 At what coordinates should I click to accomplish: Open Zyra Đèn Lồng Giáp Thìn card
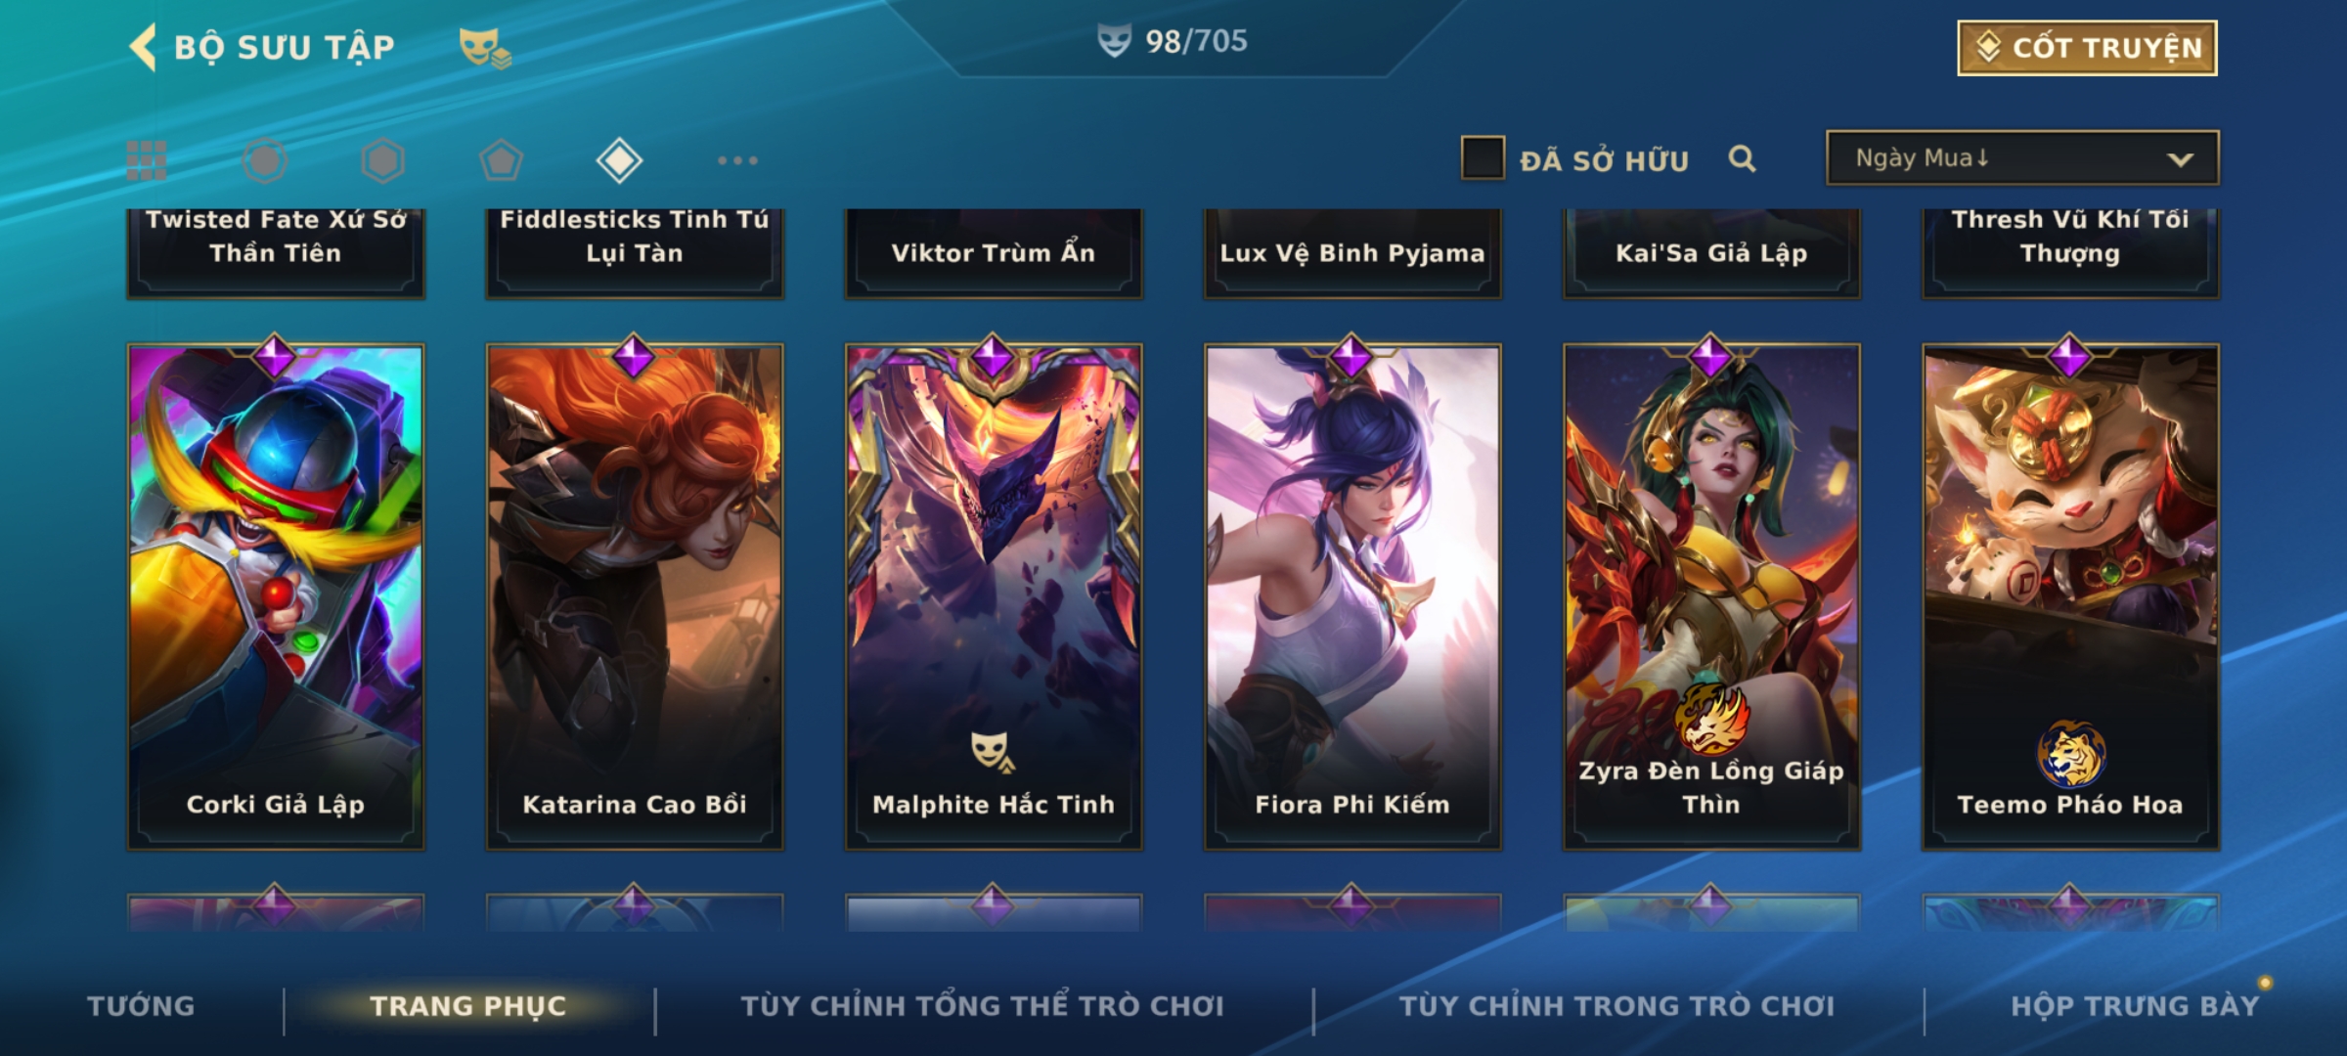[x=1711, y=596]
